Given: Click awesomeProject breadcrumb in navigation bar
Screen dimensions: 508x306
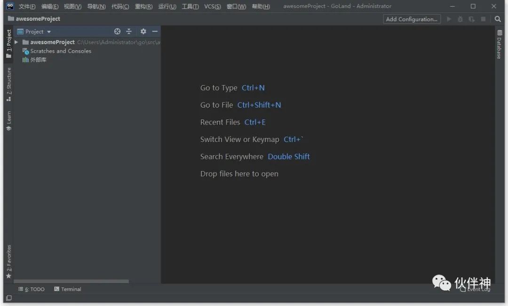Looking at the screenshot, I should (34, 19).
